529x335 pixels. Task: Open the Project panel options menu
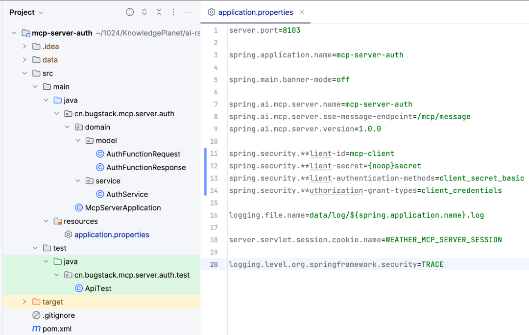173,12
